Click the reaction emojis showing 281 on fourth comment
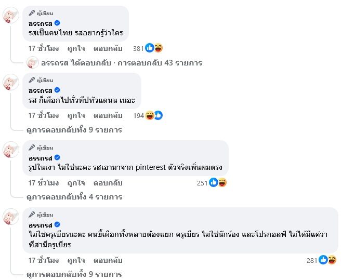Image resolution: width=355 pixels, height=280 pixels. (328, 260)
